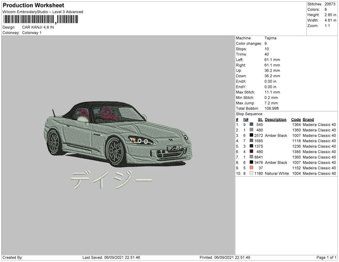The height and width of the screenshot is (262, 339).
Task: Select the salmon swatch for stop 9
Action: click(x=251, y=167)
